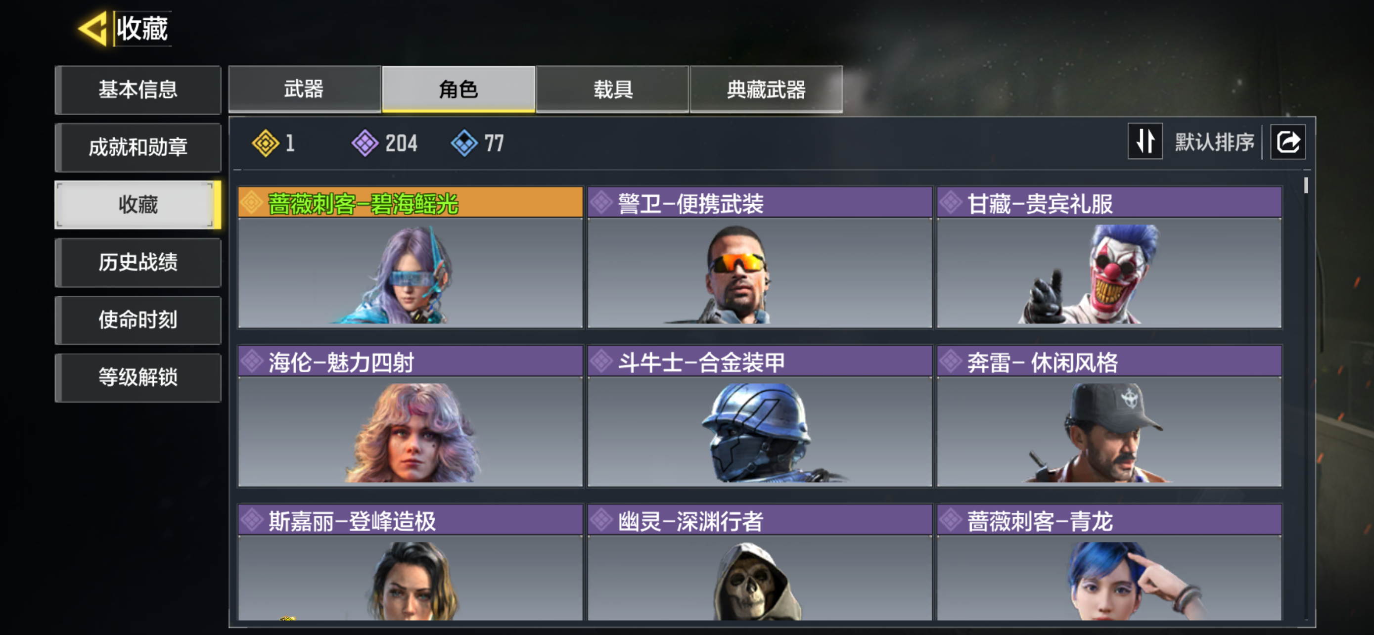This screenshot has height=635, width=1374.
Task: Choose the 斗牛士-合金装甲 character thumbnail
Action: (760, 416)
